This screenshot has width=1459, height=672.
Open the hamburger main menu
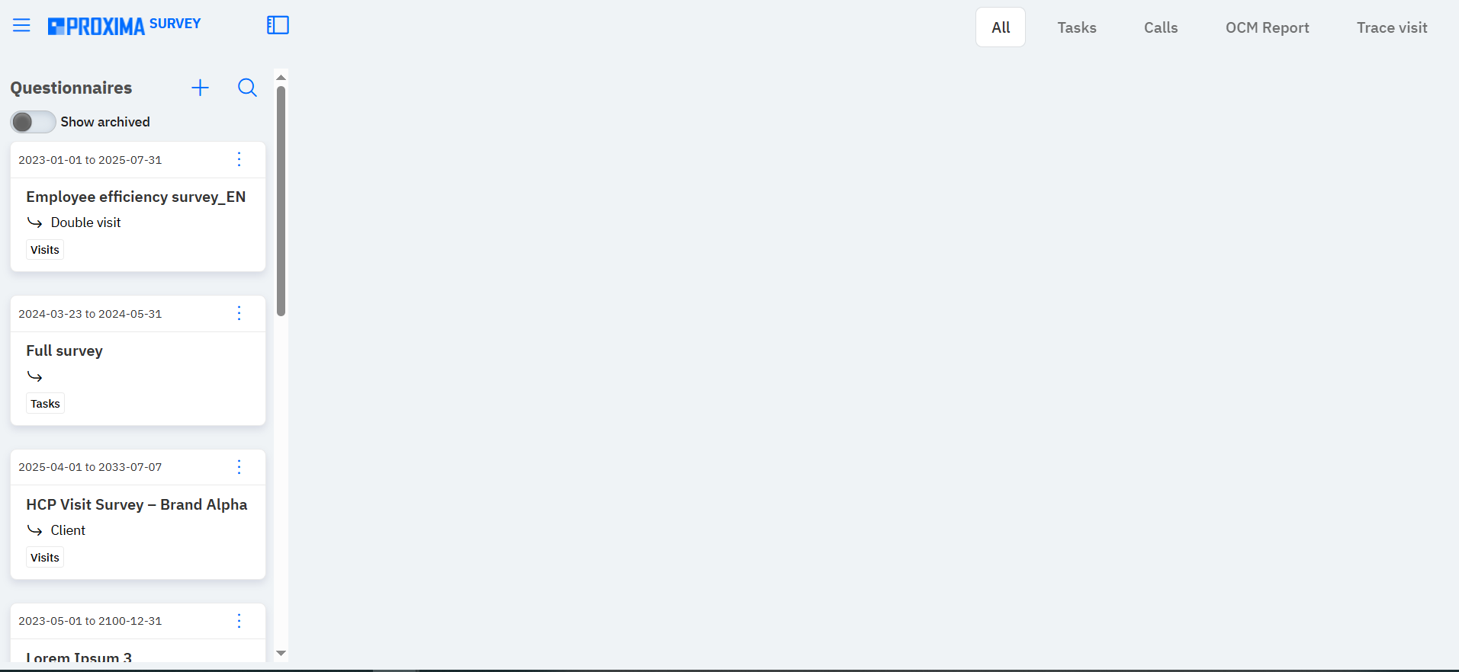21,26
